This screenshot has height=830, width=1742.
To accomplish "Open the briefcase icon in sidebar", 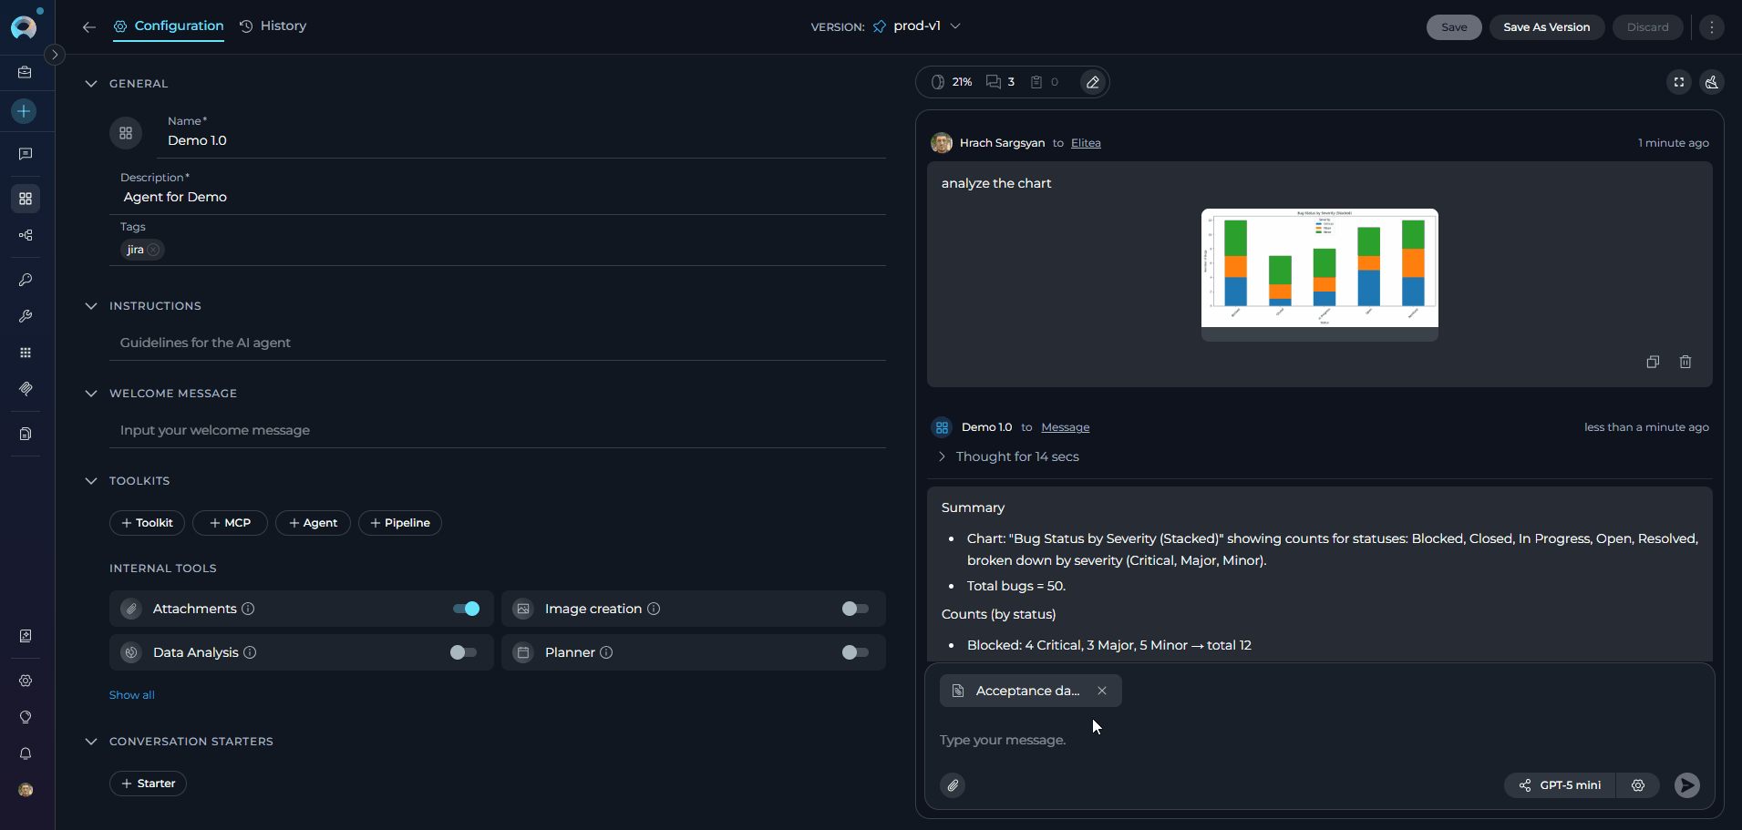I will click(x=26, y=72).
